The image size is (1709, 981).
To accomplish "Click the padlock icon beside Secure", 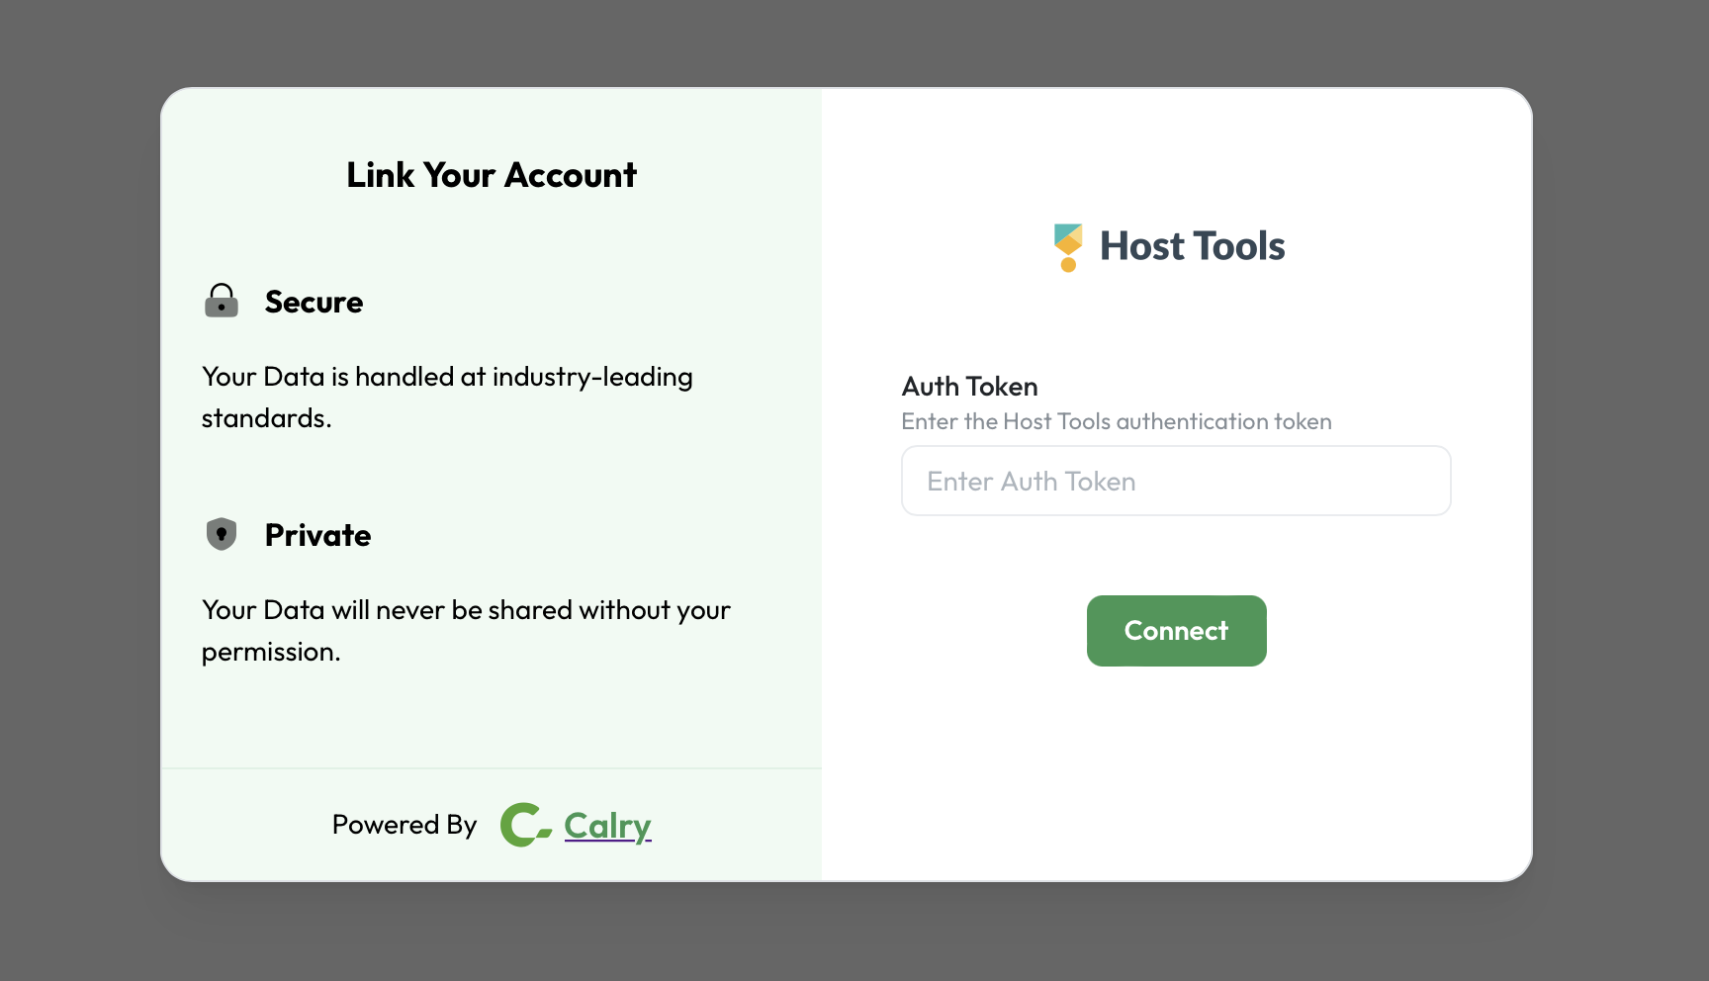I will (x=222, y=301).
